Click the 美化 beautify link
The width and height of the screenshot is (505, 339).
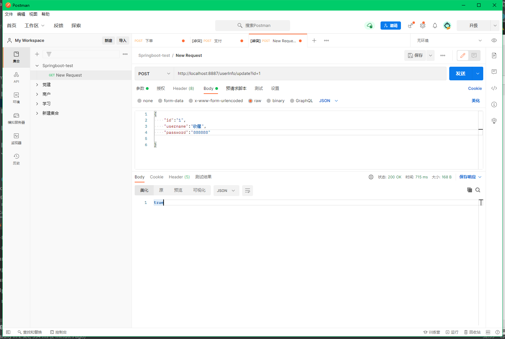click(x=475, y=101)
